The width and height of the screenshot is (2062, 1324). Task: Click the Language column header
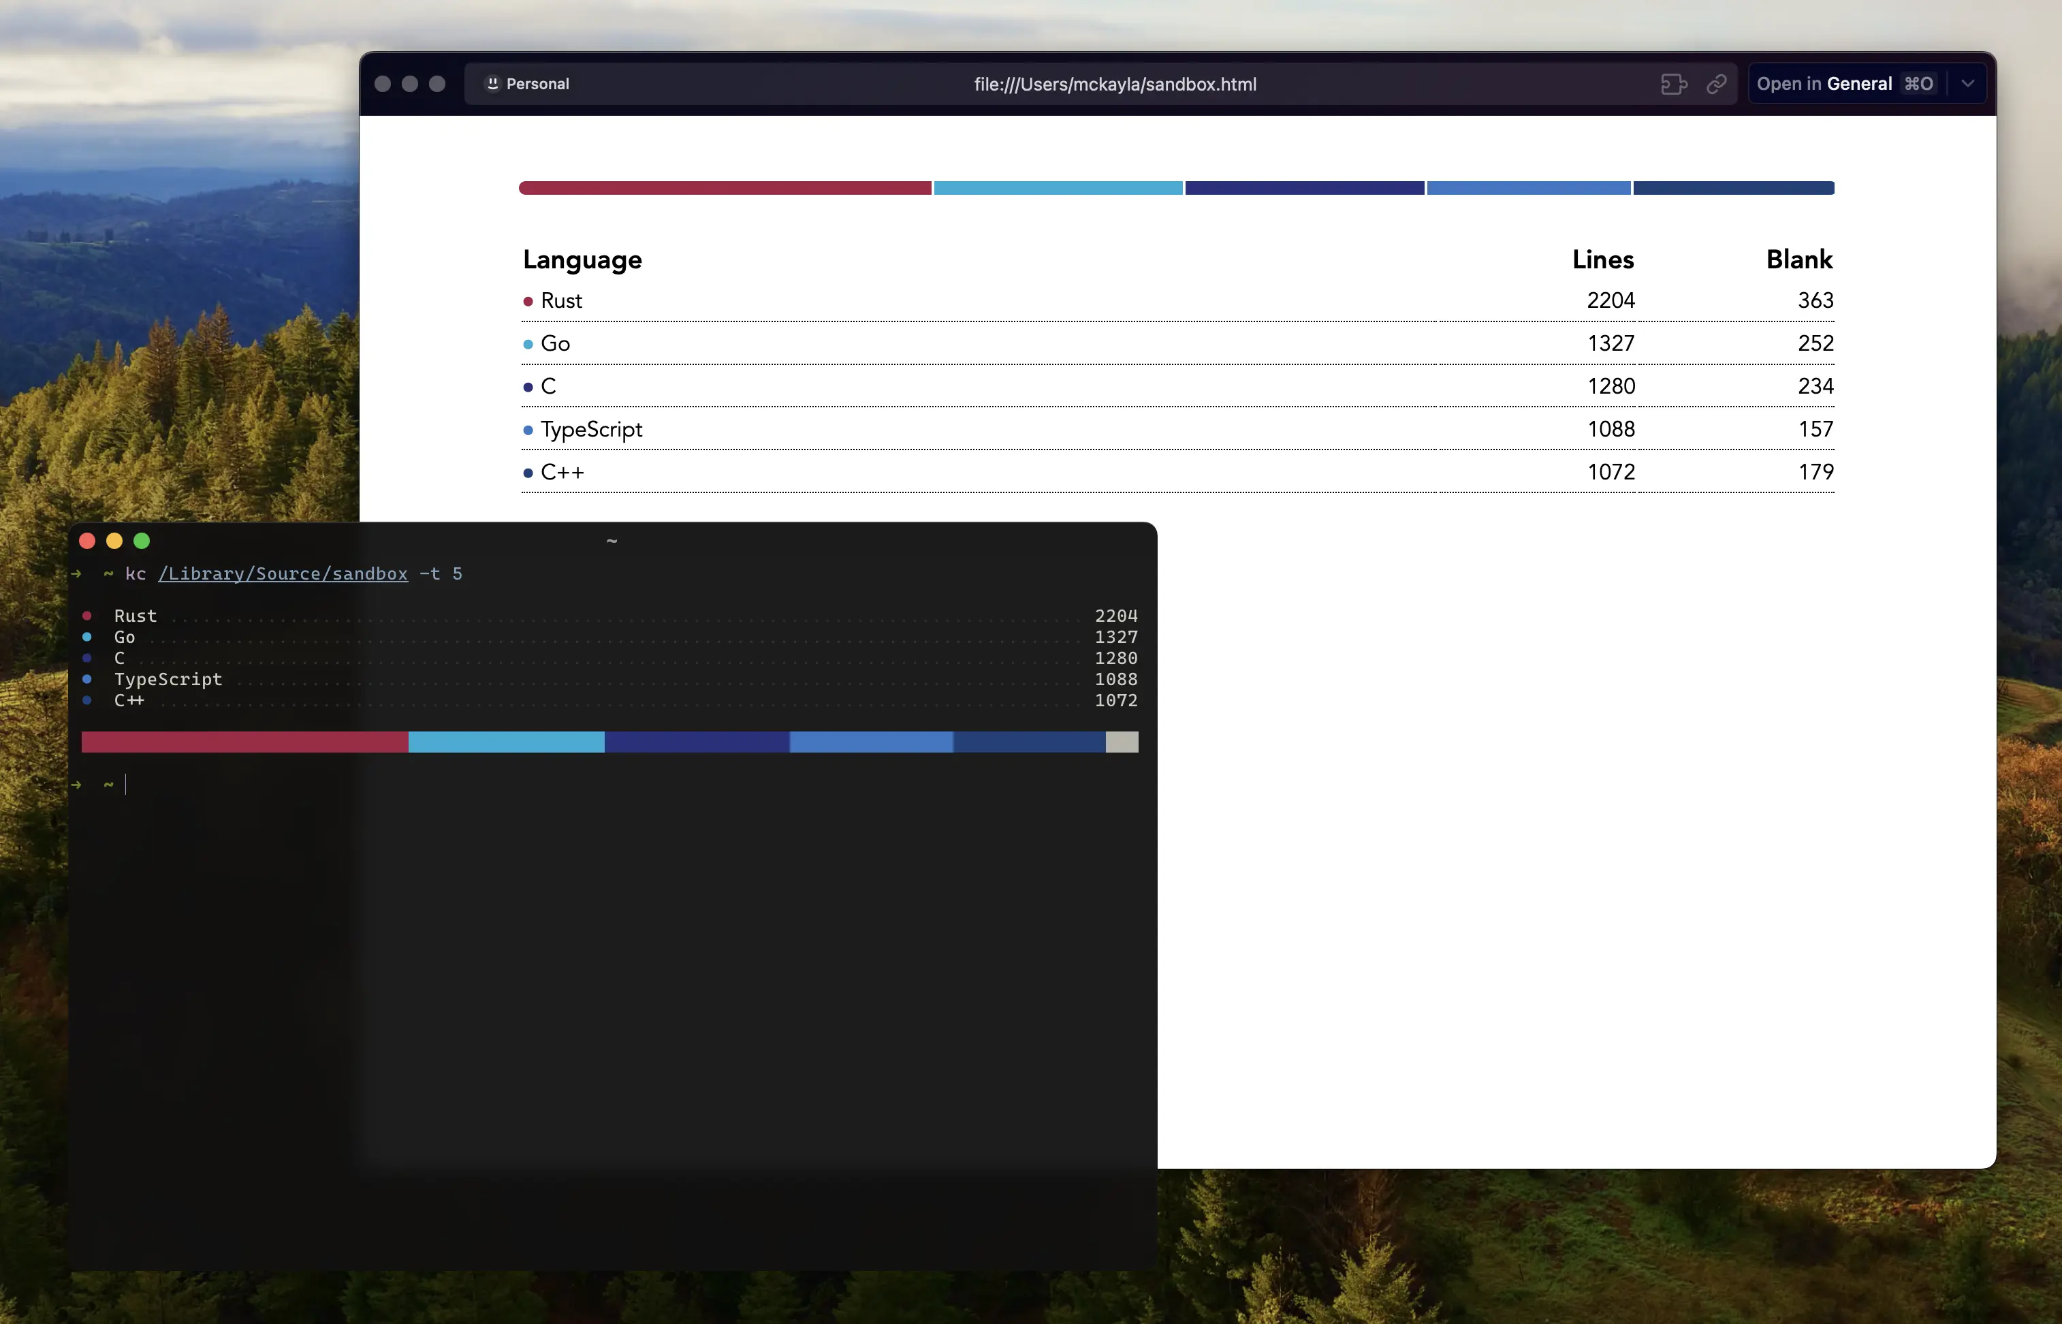[582, 259]
